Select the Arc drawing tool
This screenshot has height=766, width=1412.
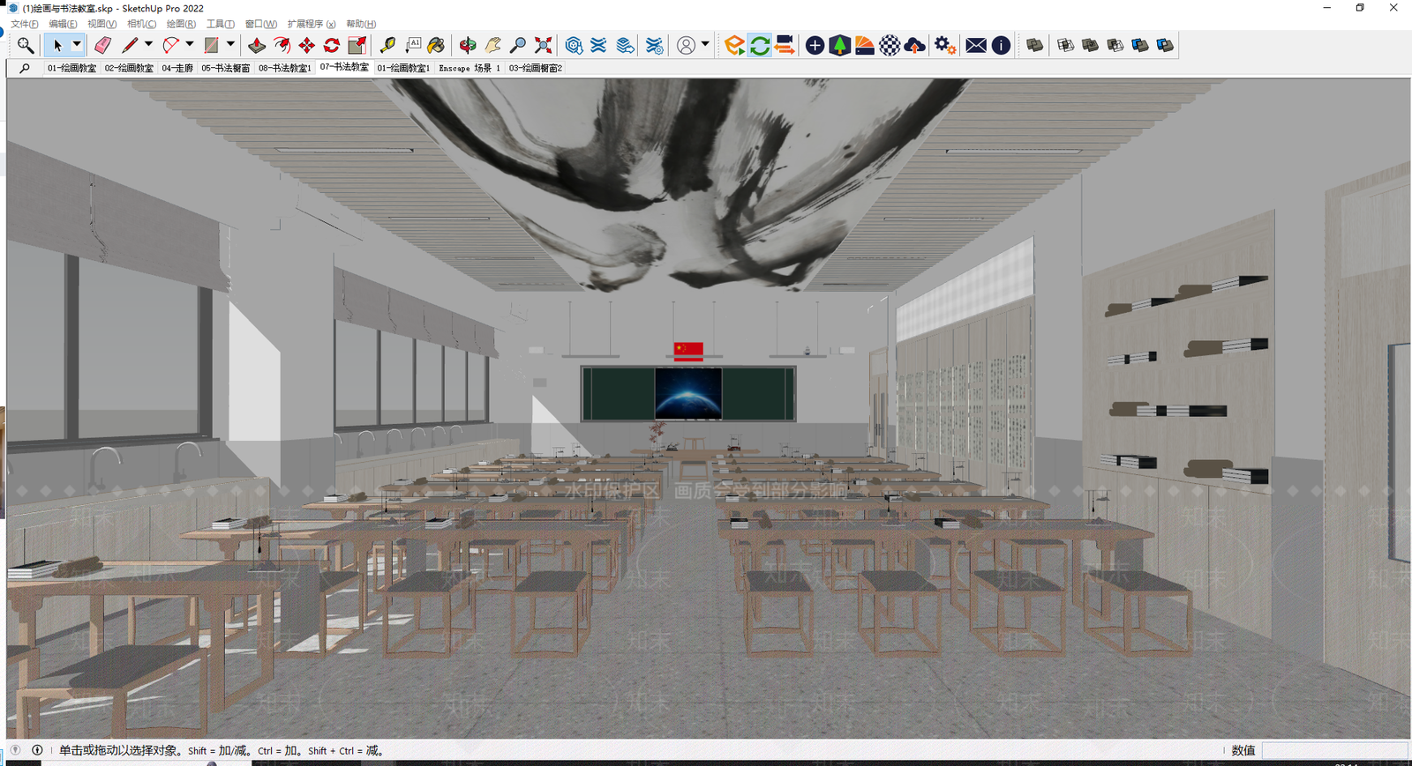coord(170,45)
